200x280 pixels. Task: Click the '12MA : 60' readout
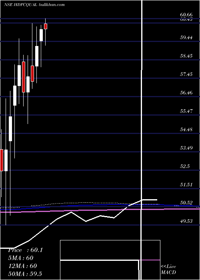point(23,266)
